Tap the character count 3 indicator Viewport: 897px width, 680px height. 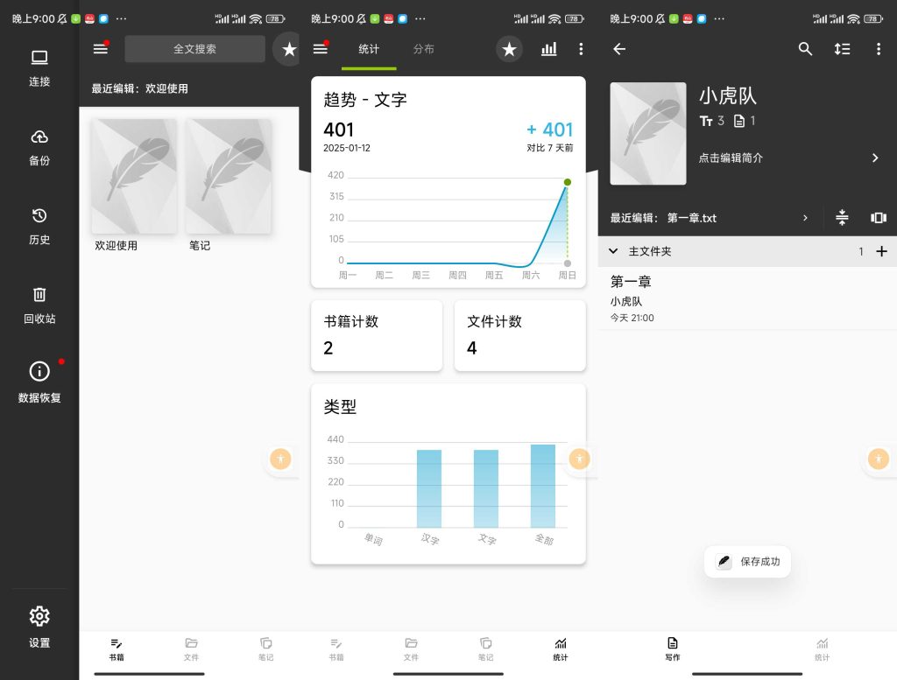tap(711, 121)
